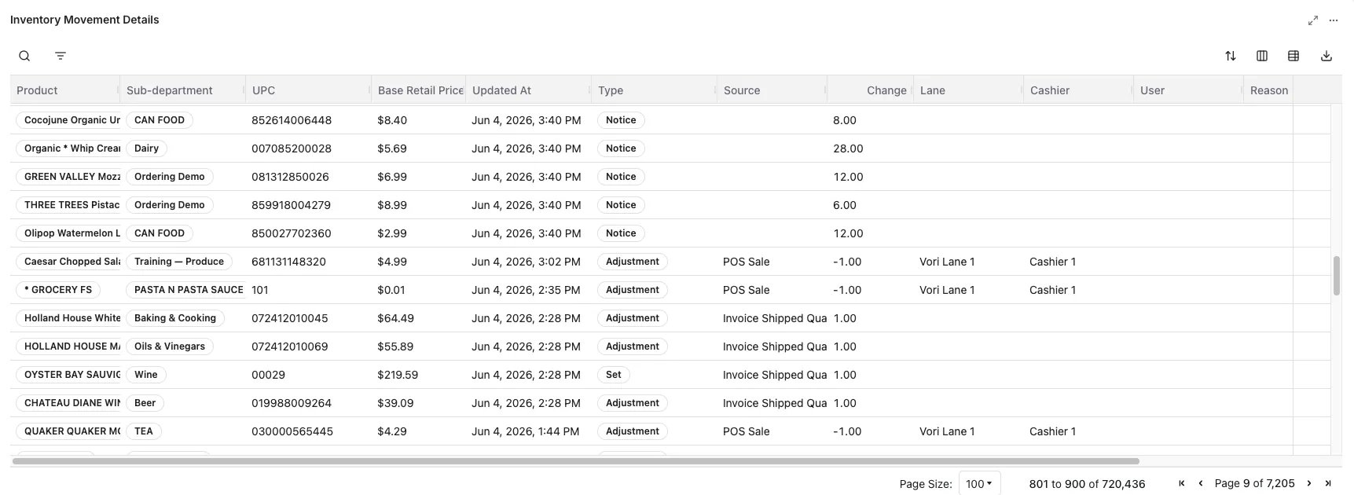Screen dimensions: 1354x495
Task: Open the table density grid icon
Action: click(x=1293, y=56)
